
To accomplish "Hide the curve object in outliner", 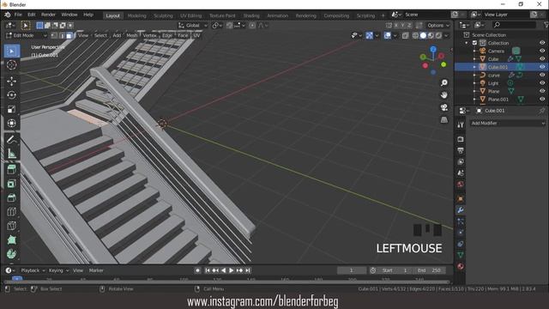I will tap(542, 75).
